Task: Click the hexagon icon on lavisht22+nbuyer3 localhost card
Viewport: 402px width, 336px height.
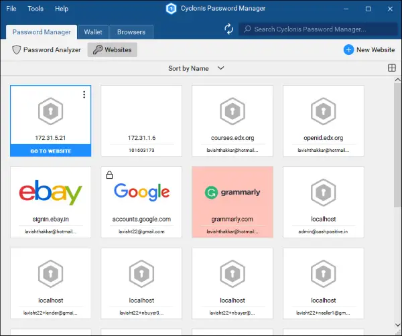Action: (x=141, y=274)
